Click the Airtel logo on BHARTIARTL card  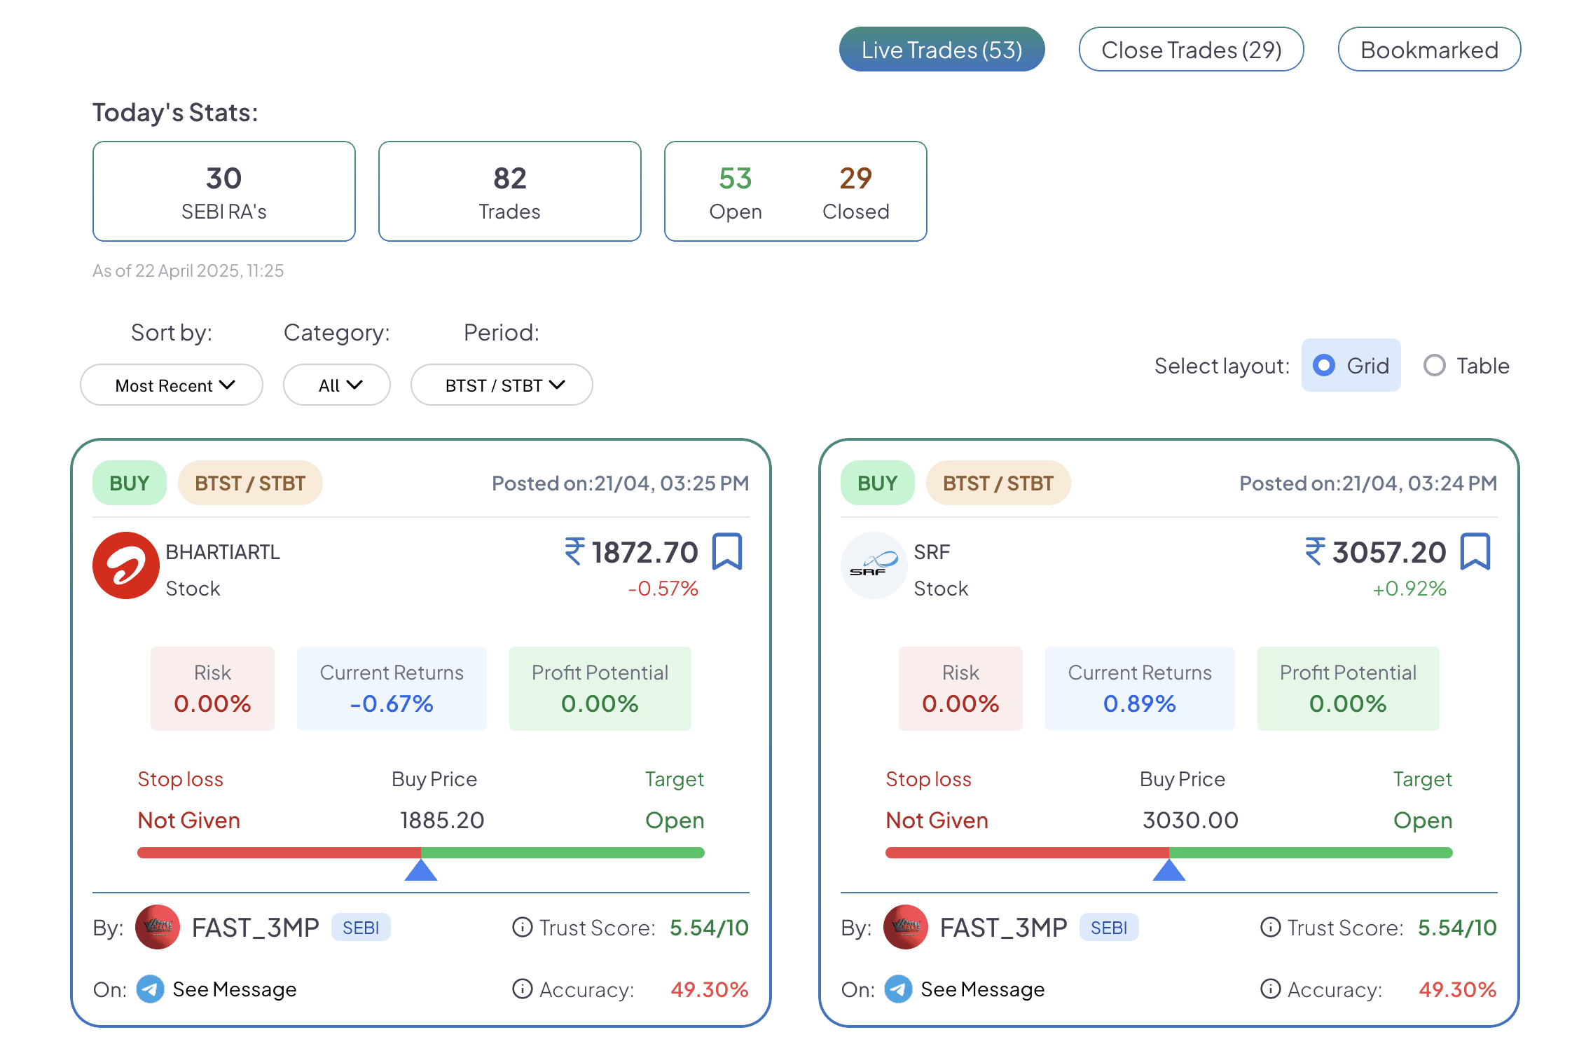pyautogui.click(x=126, y=565)
